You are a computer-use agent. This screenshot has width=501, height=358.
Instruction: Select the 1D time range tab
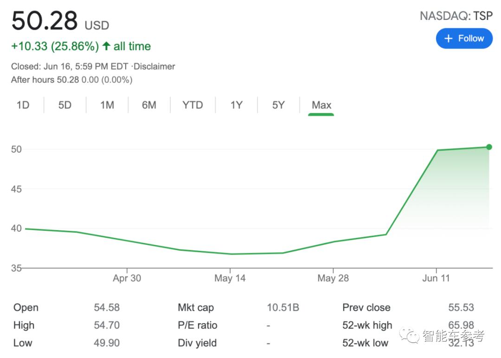tap(23, 105)
